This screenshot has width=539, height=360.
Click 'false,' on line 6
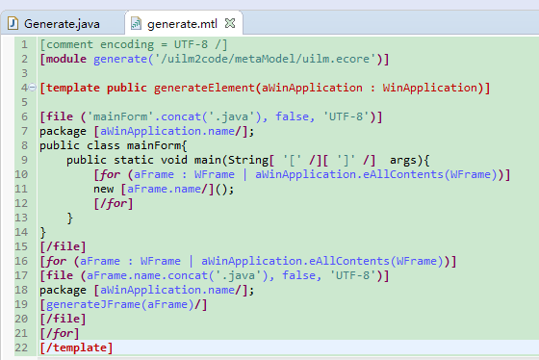(x=295, y=116)
